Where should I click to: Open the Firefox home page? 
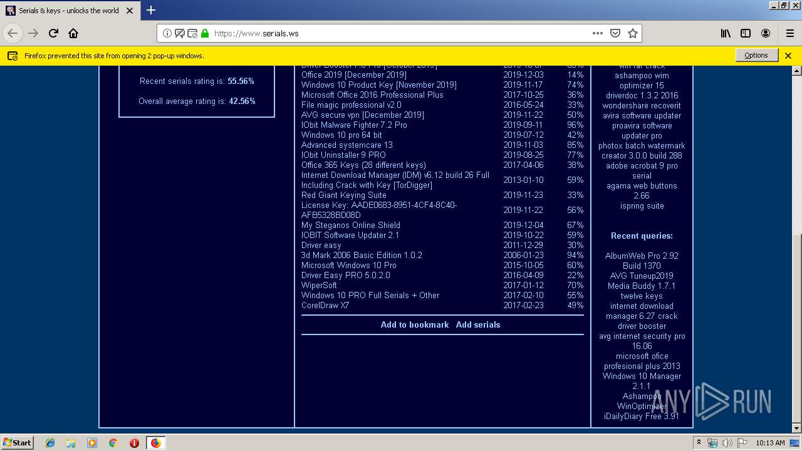pos(73,33)
